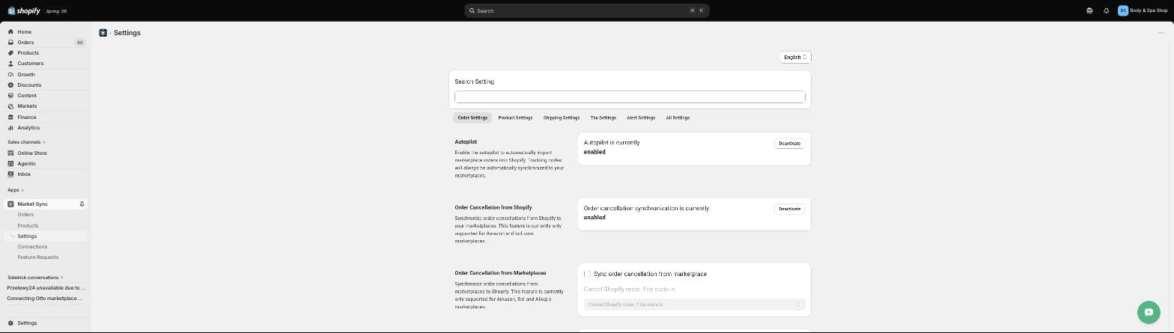The height and width of the screenshot is (333, 1174).
Task: Click the Market Sync app icon in header
Action: pyautogui.click(x=103, y=33)
